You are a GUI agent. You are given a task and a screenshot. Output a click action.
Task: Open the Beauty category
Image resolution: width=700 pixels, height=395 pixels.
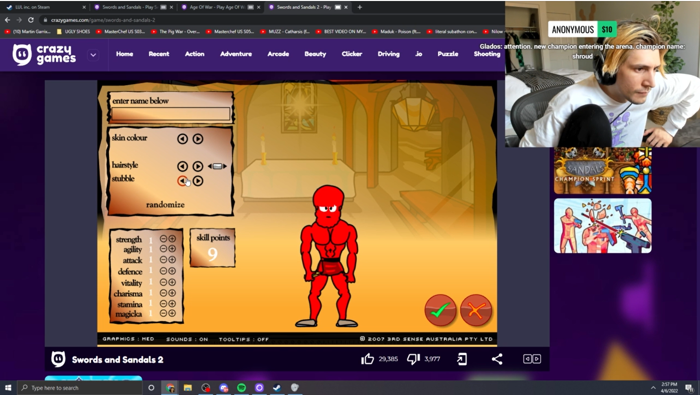click(x=315, y=54)
